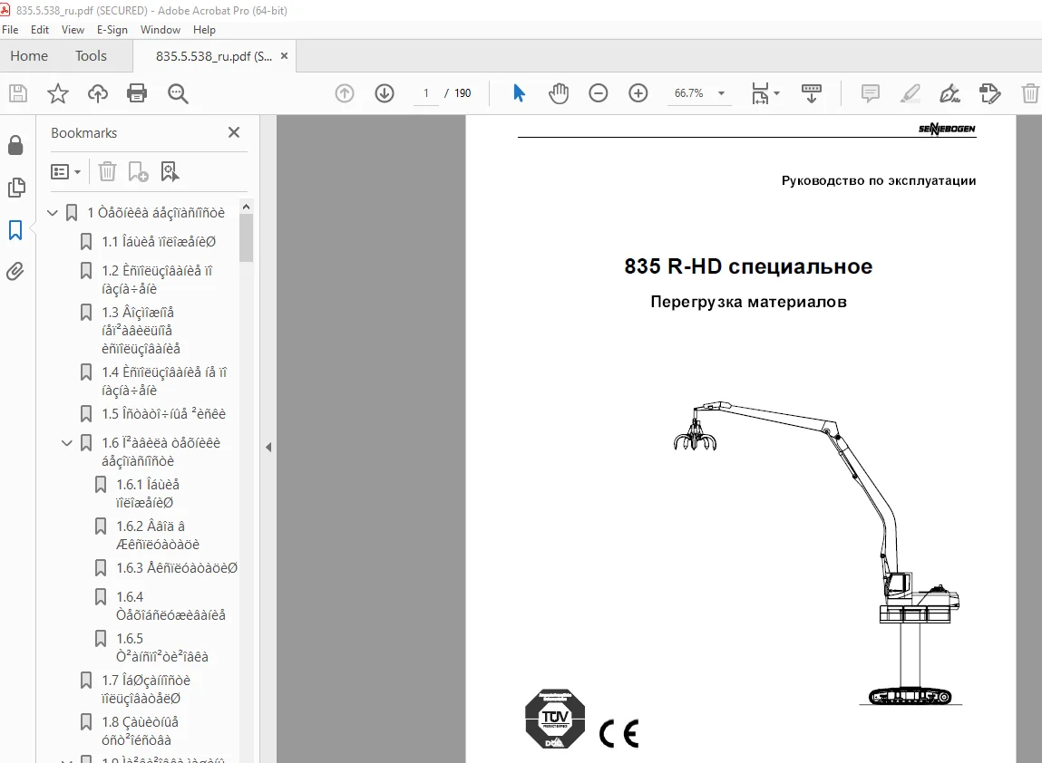
Task: Collapse the navigation pane with the side arrow
Action: [x=268, y=447]
